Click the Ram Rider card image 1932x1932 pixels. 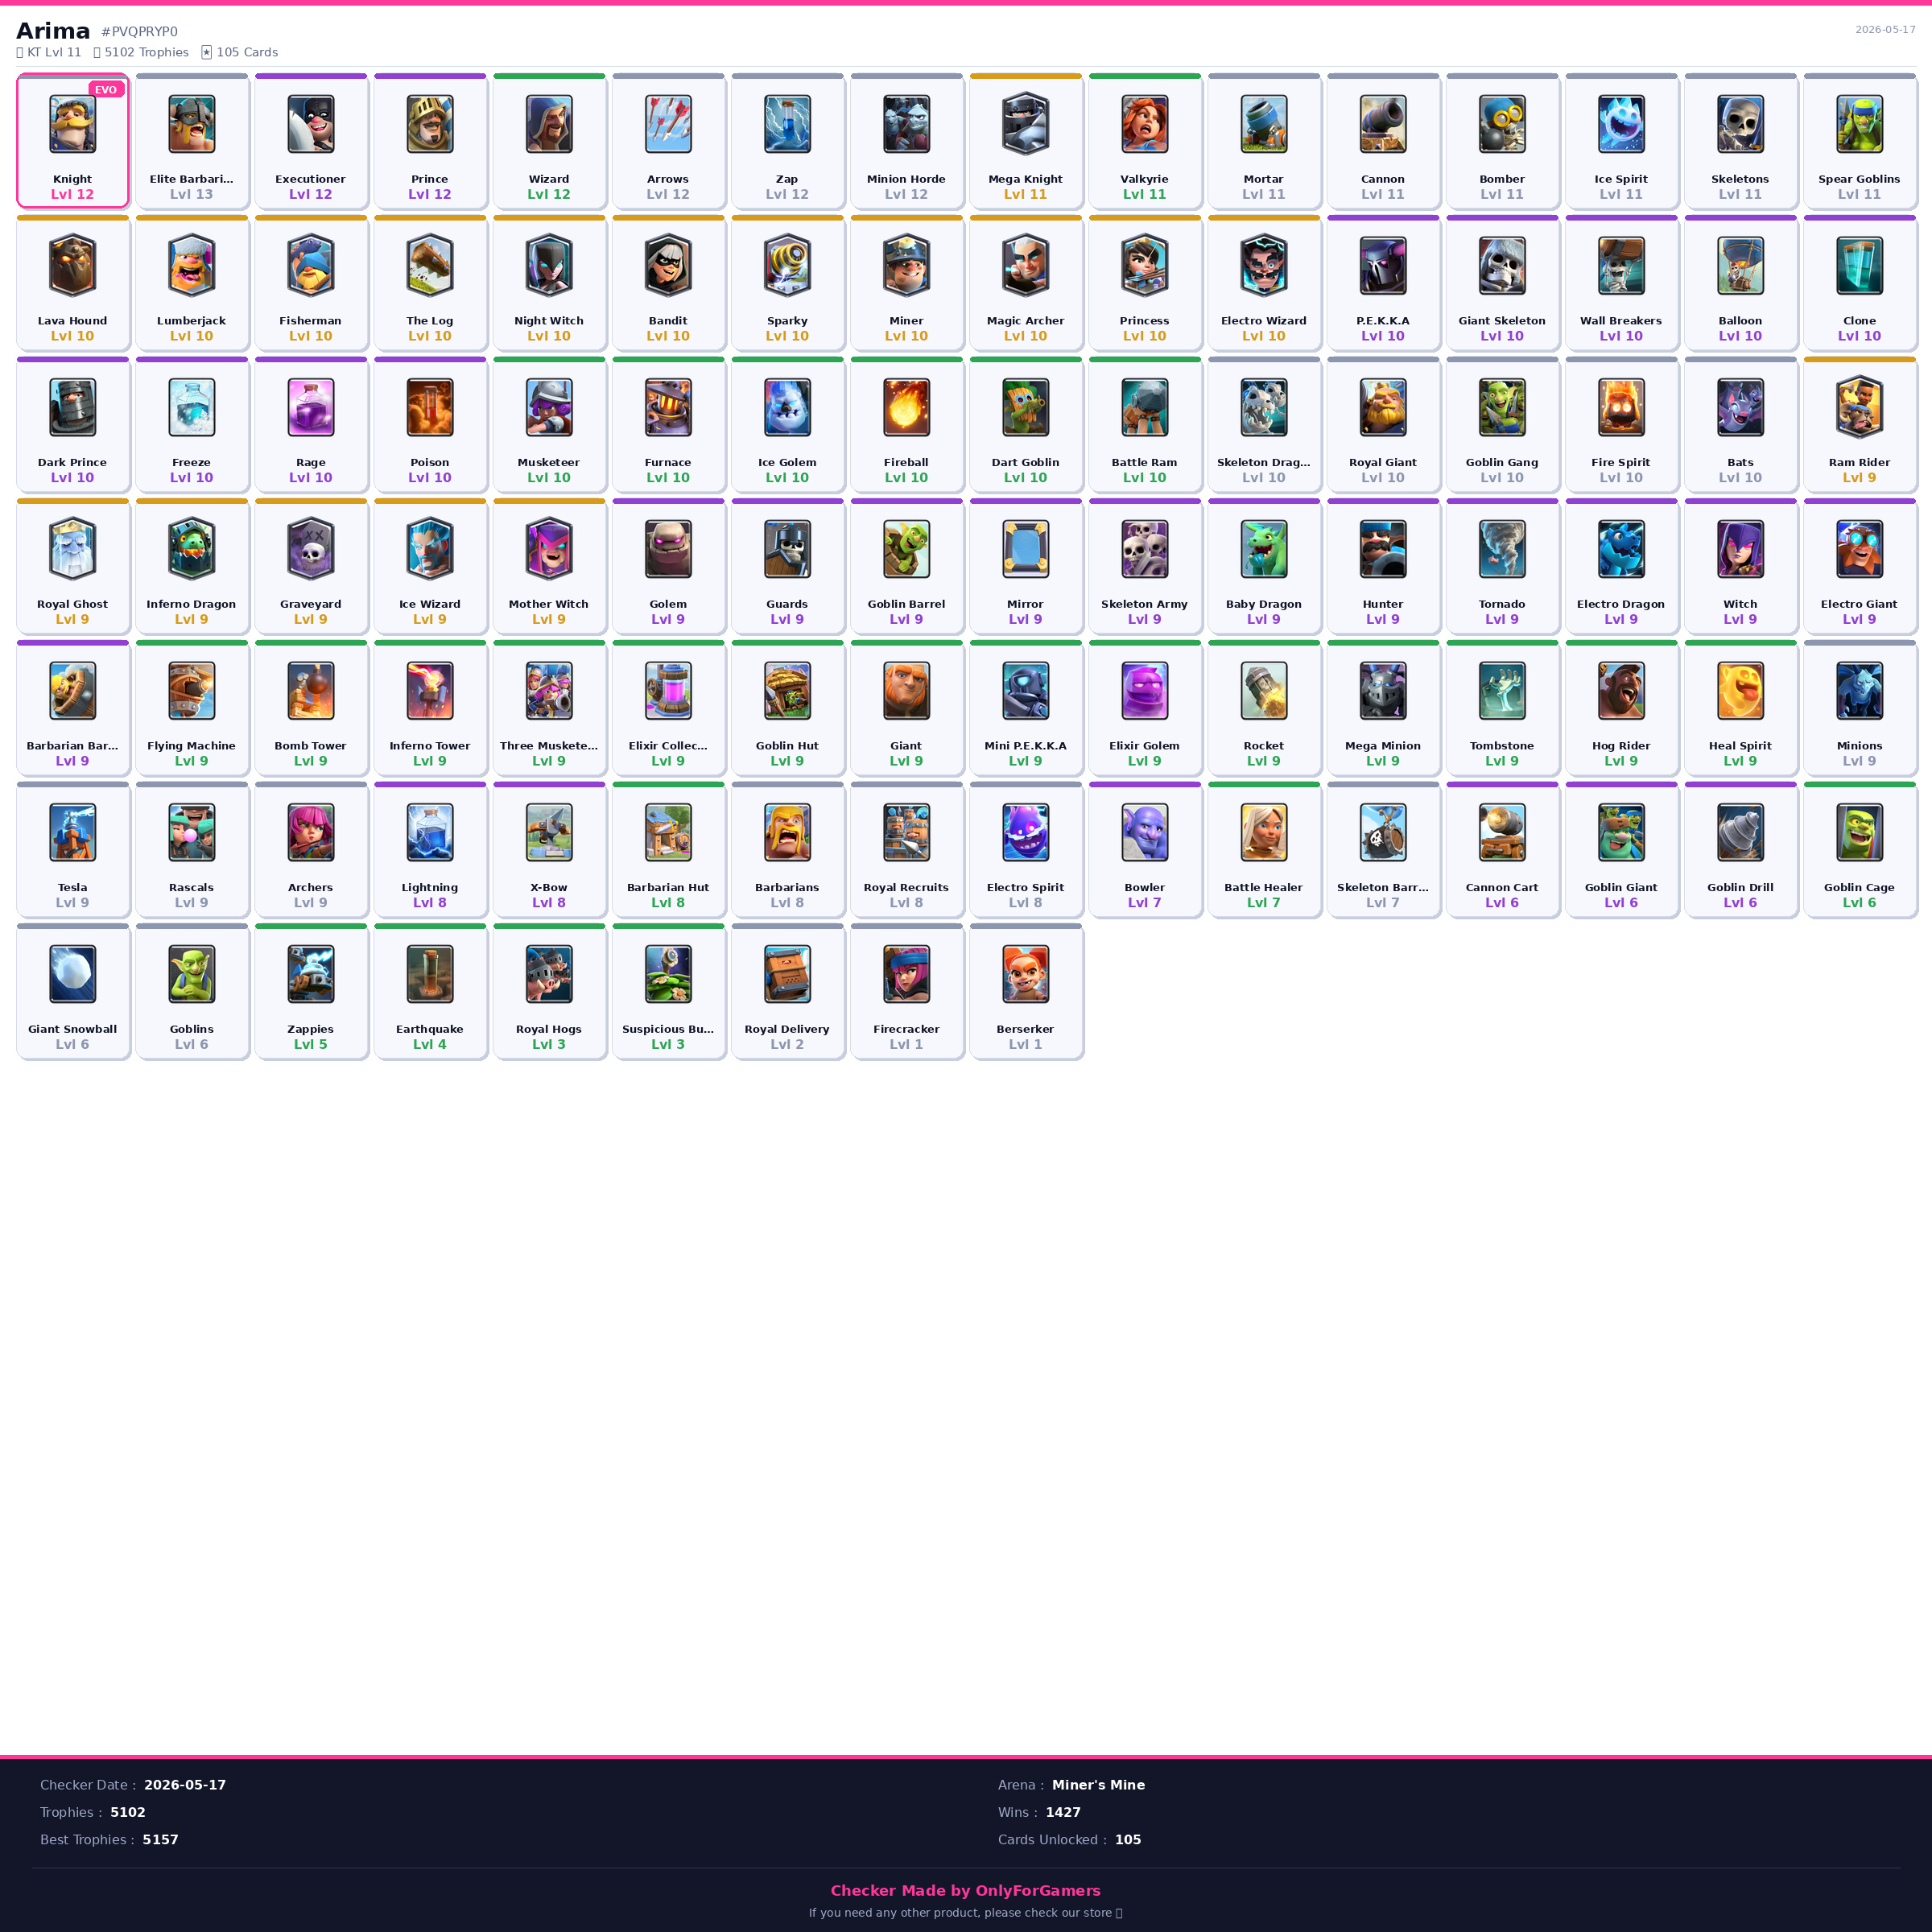pos(1860,407)
